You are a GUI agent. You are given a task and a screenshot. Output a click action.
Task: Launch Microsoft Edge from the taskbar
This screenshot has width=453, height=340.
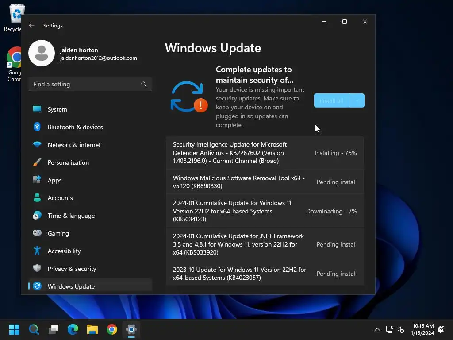pyautogui.click(x=73, y=329)
